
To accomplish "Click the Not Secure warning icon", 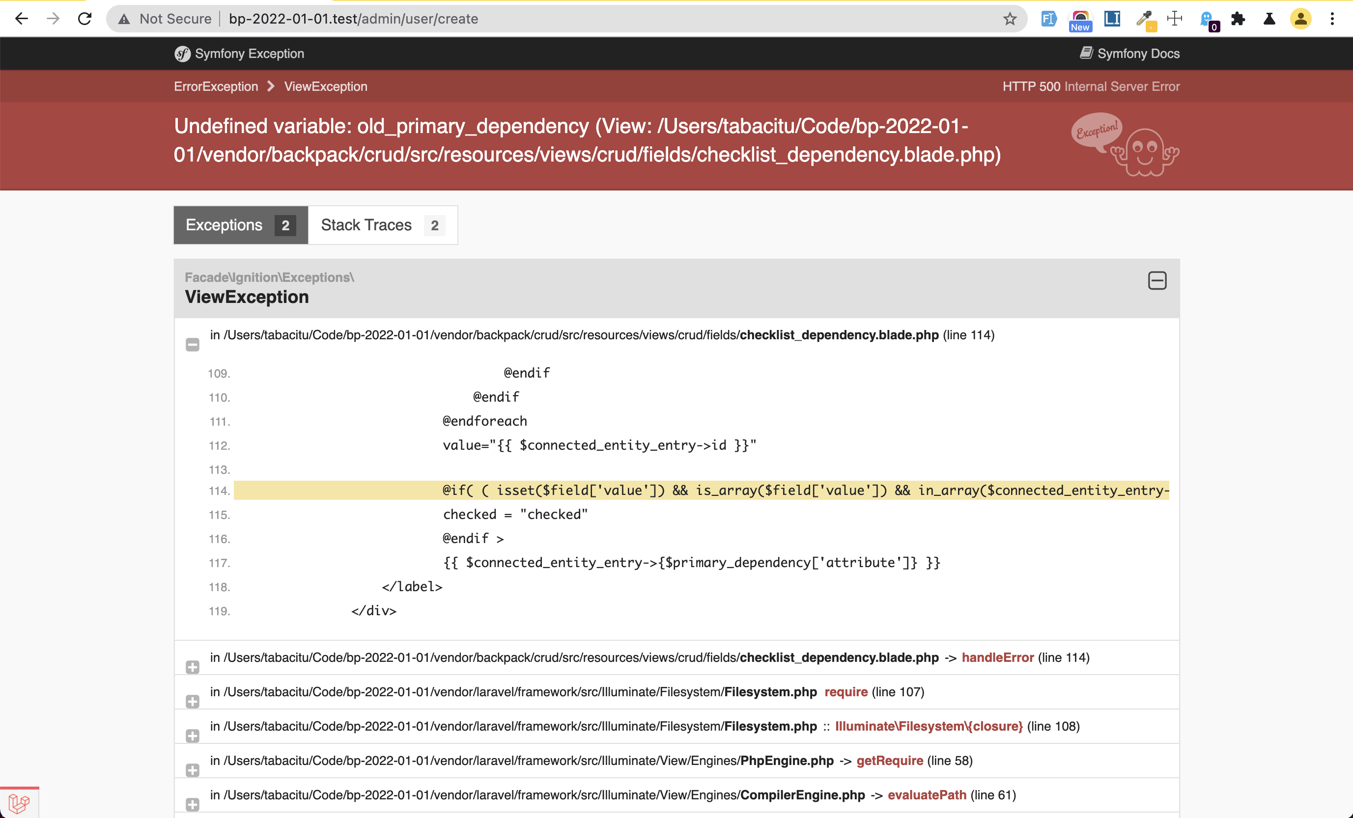I will coord(124,19).
